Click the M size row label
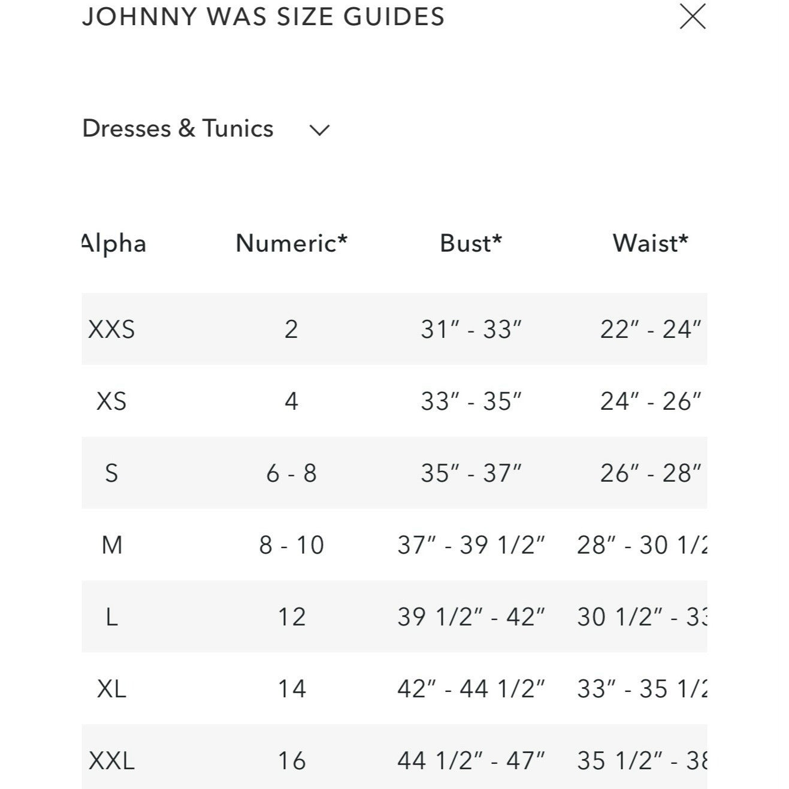This screenshot has width=789, height=789. [x=112, y=545]
